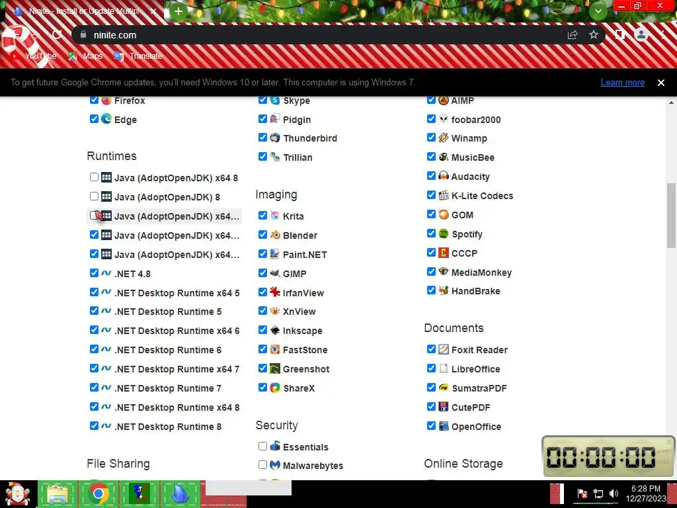This screenshot has height=508, width=677.
Task: Click the CutePDF label
Action: [471, 407]
